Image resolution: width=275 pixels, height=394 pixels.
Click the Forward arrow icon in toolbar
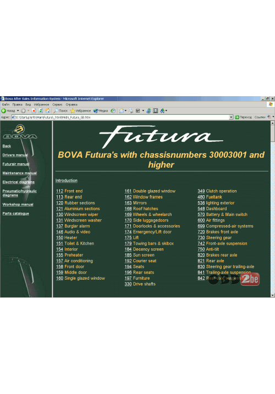pos(23,111)
